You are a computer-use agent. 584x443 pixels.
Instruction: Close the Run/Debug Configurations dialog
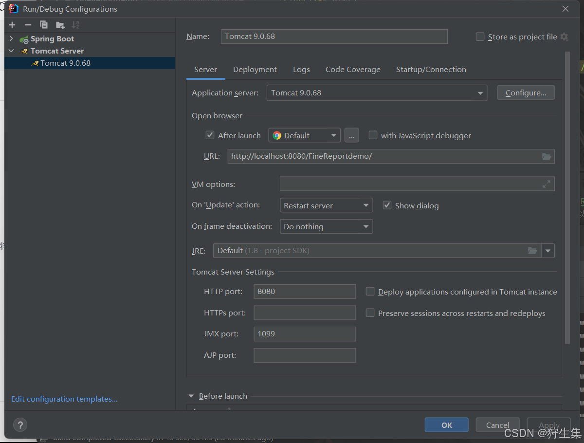click(x=566, y=9)
